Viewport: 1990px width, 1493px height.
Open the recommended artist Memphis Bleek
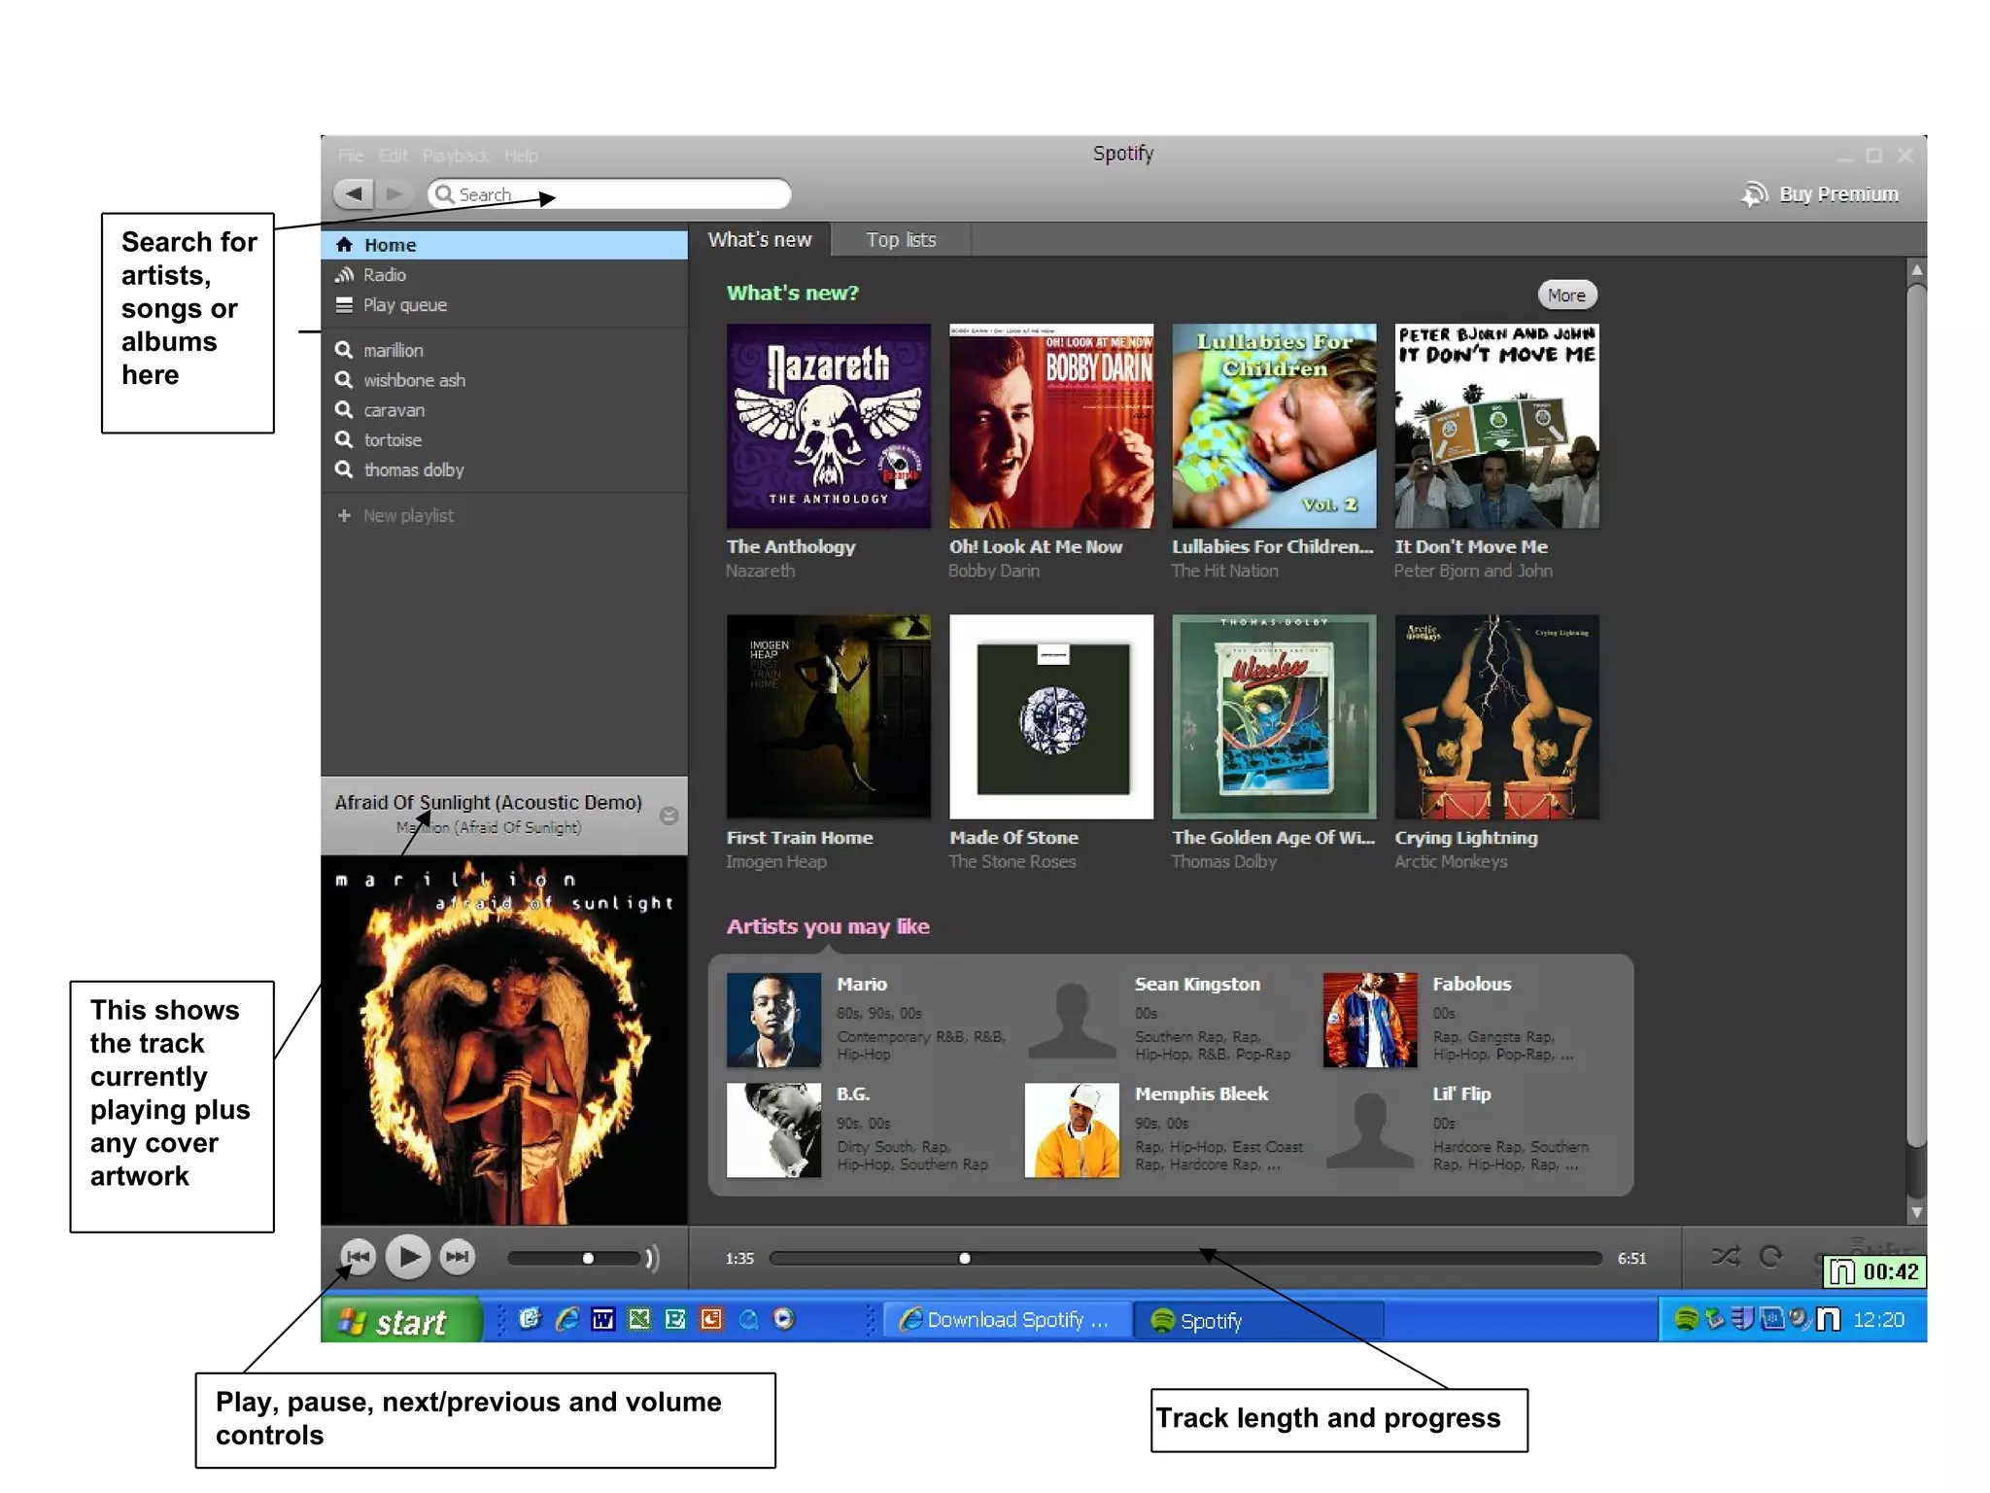[x=1201, y=1094]
